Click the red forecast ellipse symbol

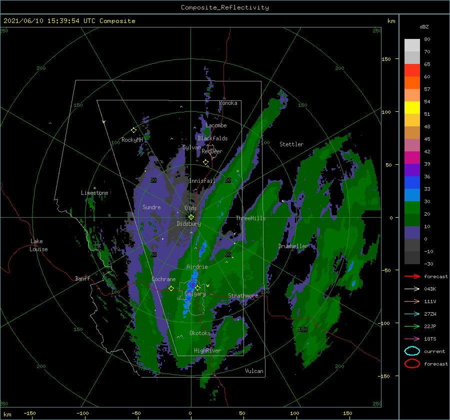pos(412,364)
